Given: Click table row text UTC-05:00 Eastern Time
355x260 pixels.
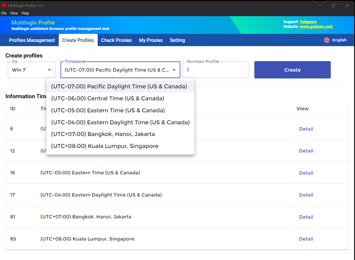Looking at the screenshot, I should [90, 173].
